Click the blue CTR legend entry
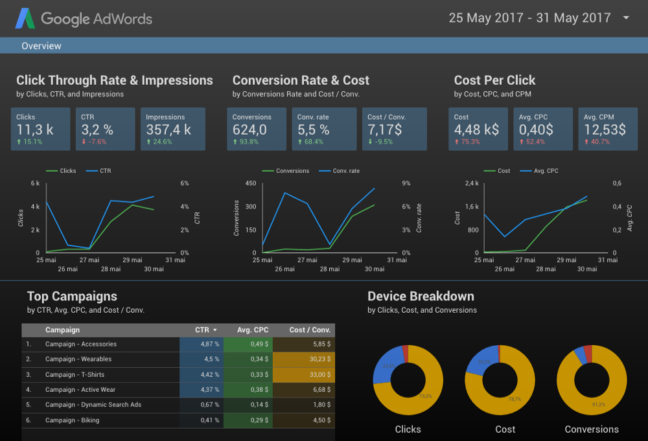648x441 pixels. (x=98, y=170)
